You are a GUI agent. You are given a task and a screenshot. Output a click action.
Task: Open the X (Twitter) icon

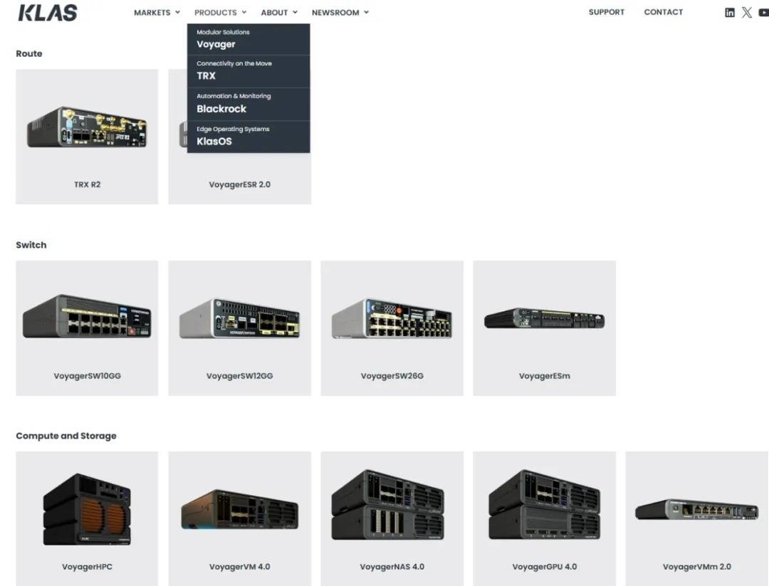[746, 12]
